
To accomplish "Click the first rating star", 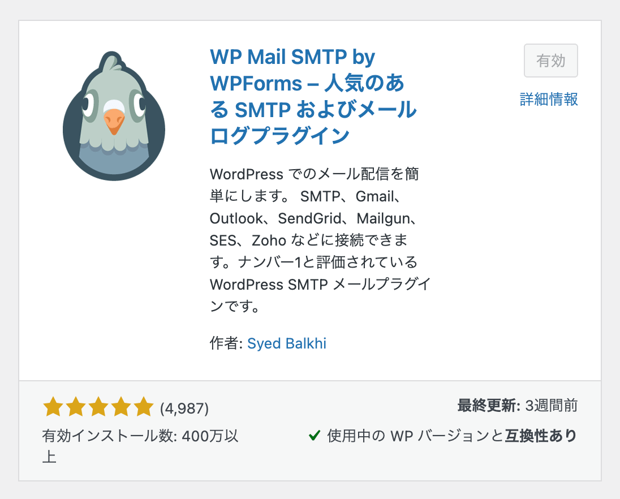I will click(53, 406).
